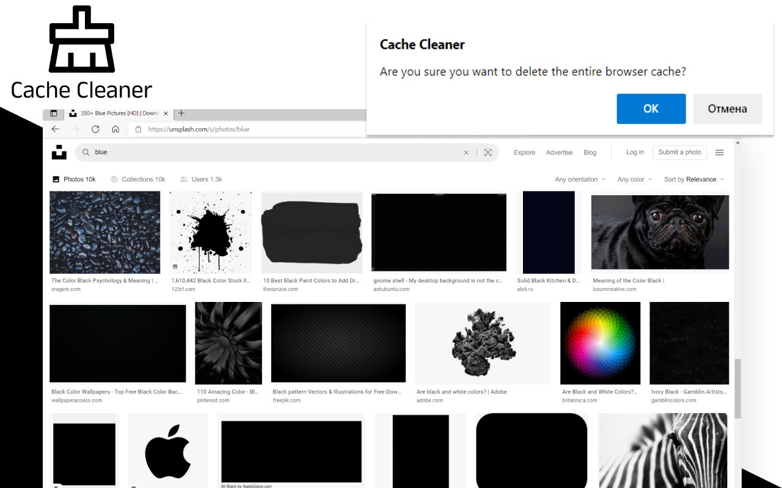Click the browser forward arrow
Screen dimensions: 782x488
pyautogui.click(x=76, y=129)
